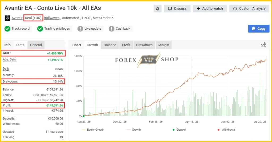The width and height of the screenshot is (272, 142).
Task: Click the blue Copy button
Action: [259, 29]
